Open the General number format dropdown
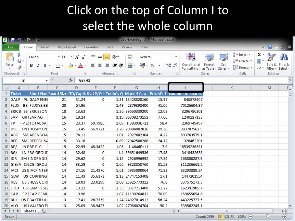The height and width of the screenshot is (221, 295). click(176, 57)
